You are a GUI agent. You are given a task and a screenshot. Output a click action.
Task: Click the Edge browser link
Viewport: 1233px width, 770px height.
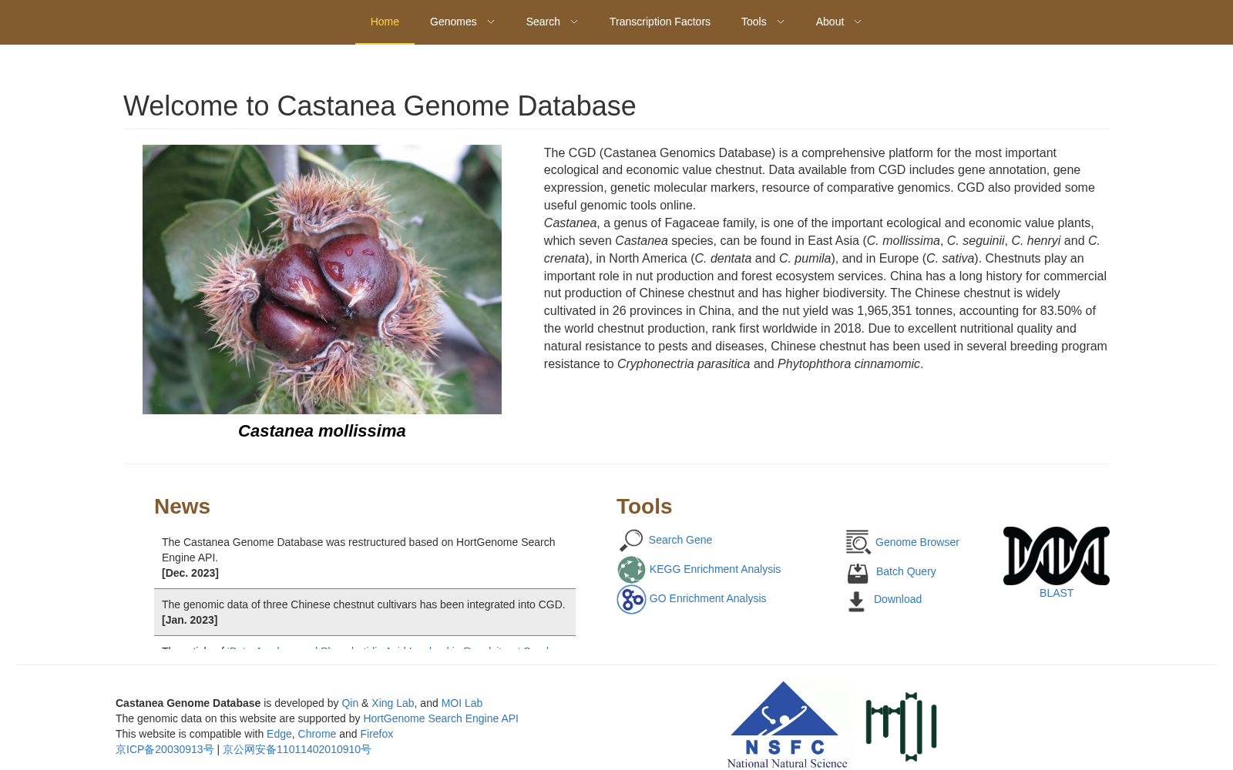click(279, 734)
